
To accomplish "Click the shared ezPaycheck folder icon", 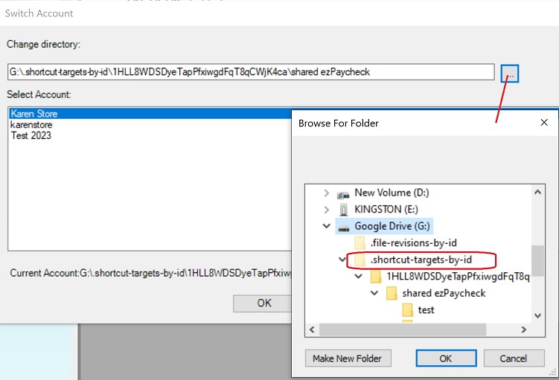I will (392, 293).
